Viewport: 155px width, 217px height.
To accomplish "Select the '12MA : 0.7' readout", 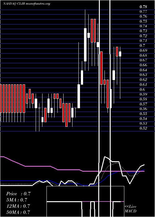I will pyautogui.click(x=18, y=206).
